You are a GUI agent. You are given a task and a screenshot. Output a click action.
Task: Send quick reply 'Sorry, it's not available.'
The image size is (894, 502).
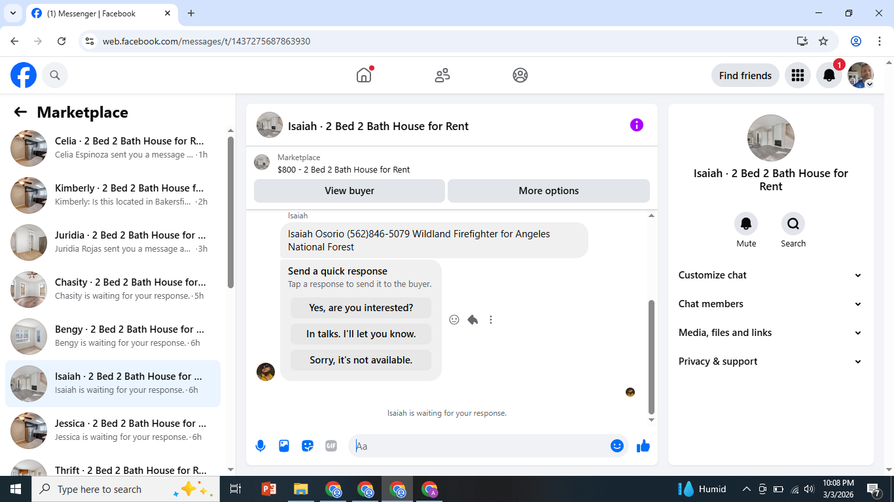point(361,360)
